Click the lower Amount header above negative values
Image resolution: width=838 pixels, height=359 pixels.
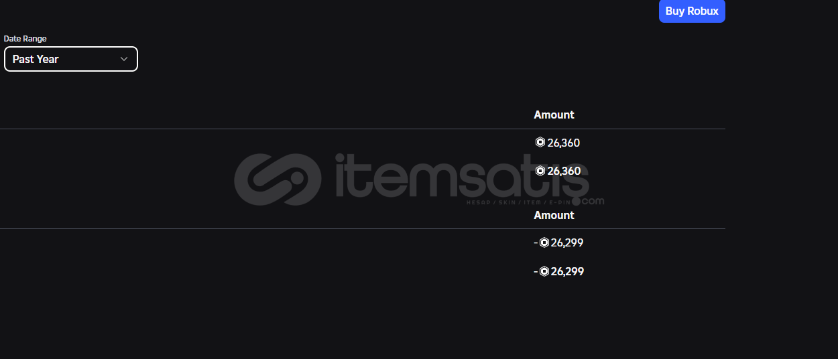[x=554, y=215]
